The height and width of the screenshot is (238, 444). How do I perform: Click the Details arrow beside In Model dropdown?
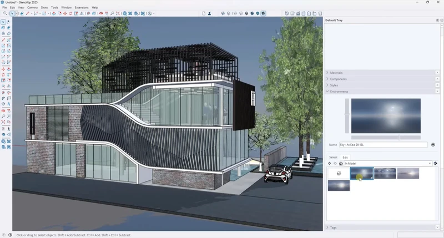click(435, 163)
